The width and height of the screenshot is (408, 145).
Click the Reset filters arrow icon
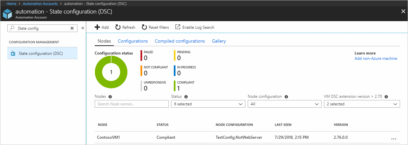[144, 27]
